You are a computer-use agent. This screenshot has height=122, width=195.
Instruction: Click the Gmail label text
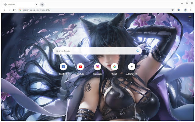point(115,74)
